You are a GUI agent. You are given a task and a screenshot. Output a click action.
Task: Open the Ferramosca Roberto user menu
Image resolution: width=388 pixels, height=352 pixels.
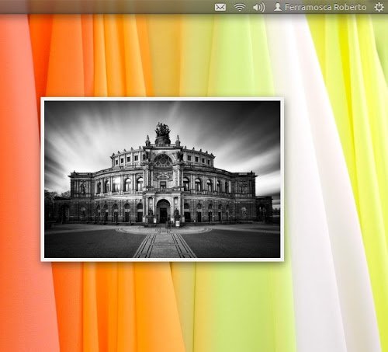click(x=325, y=7)
